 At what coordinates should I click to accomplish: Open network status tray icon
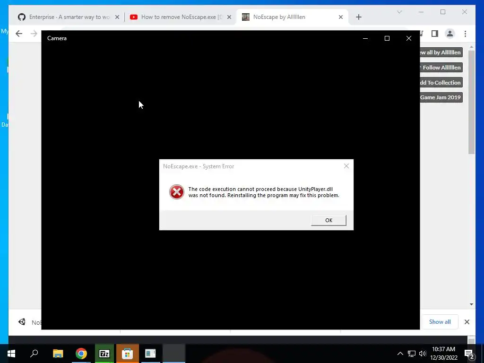click(412, 354)
